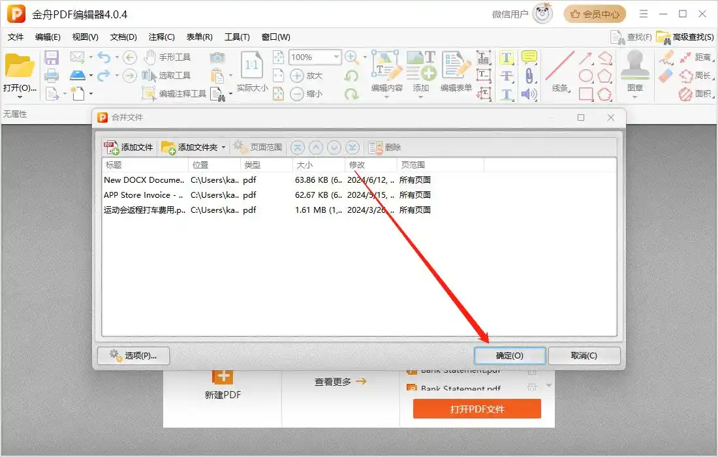Select the pink eraser tool
The height and width of the screenshot is (457, 718).
pyautogui.click(x=666, y=76)
